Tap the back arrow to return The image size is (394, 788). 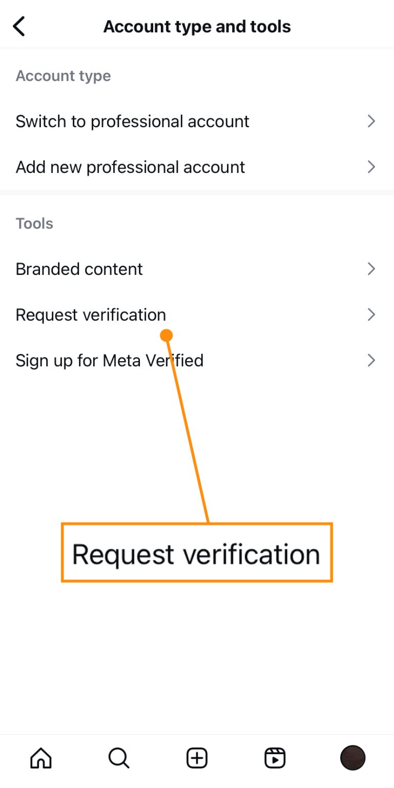pyautogui.click(x=19, y=26)
